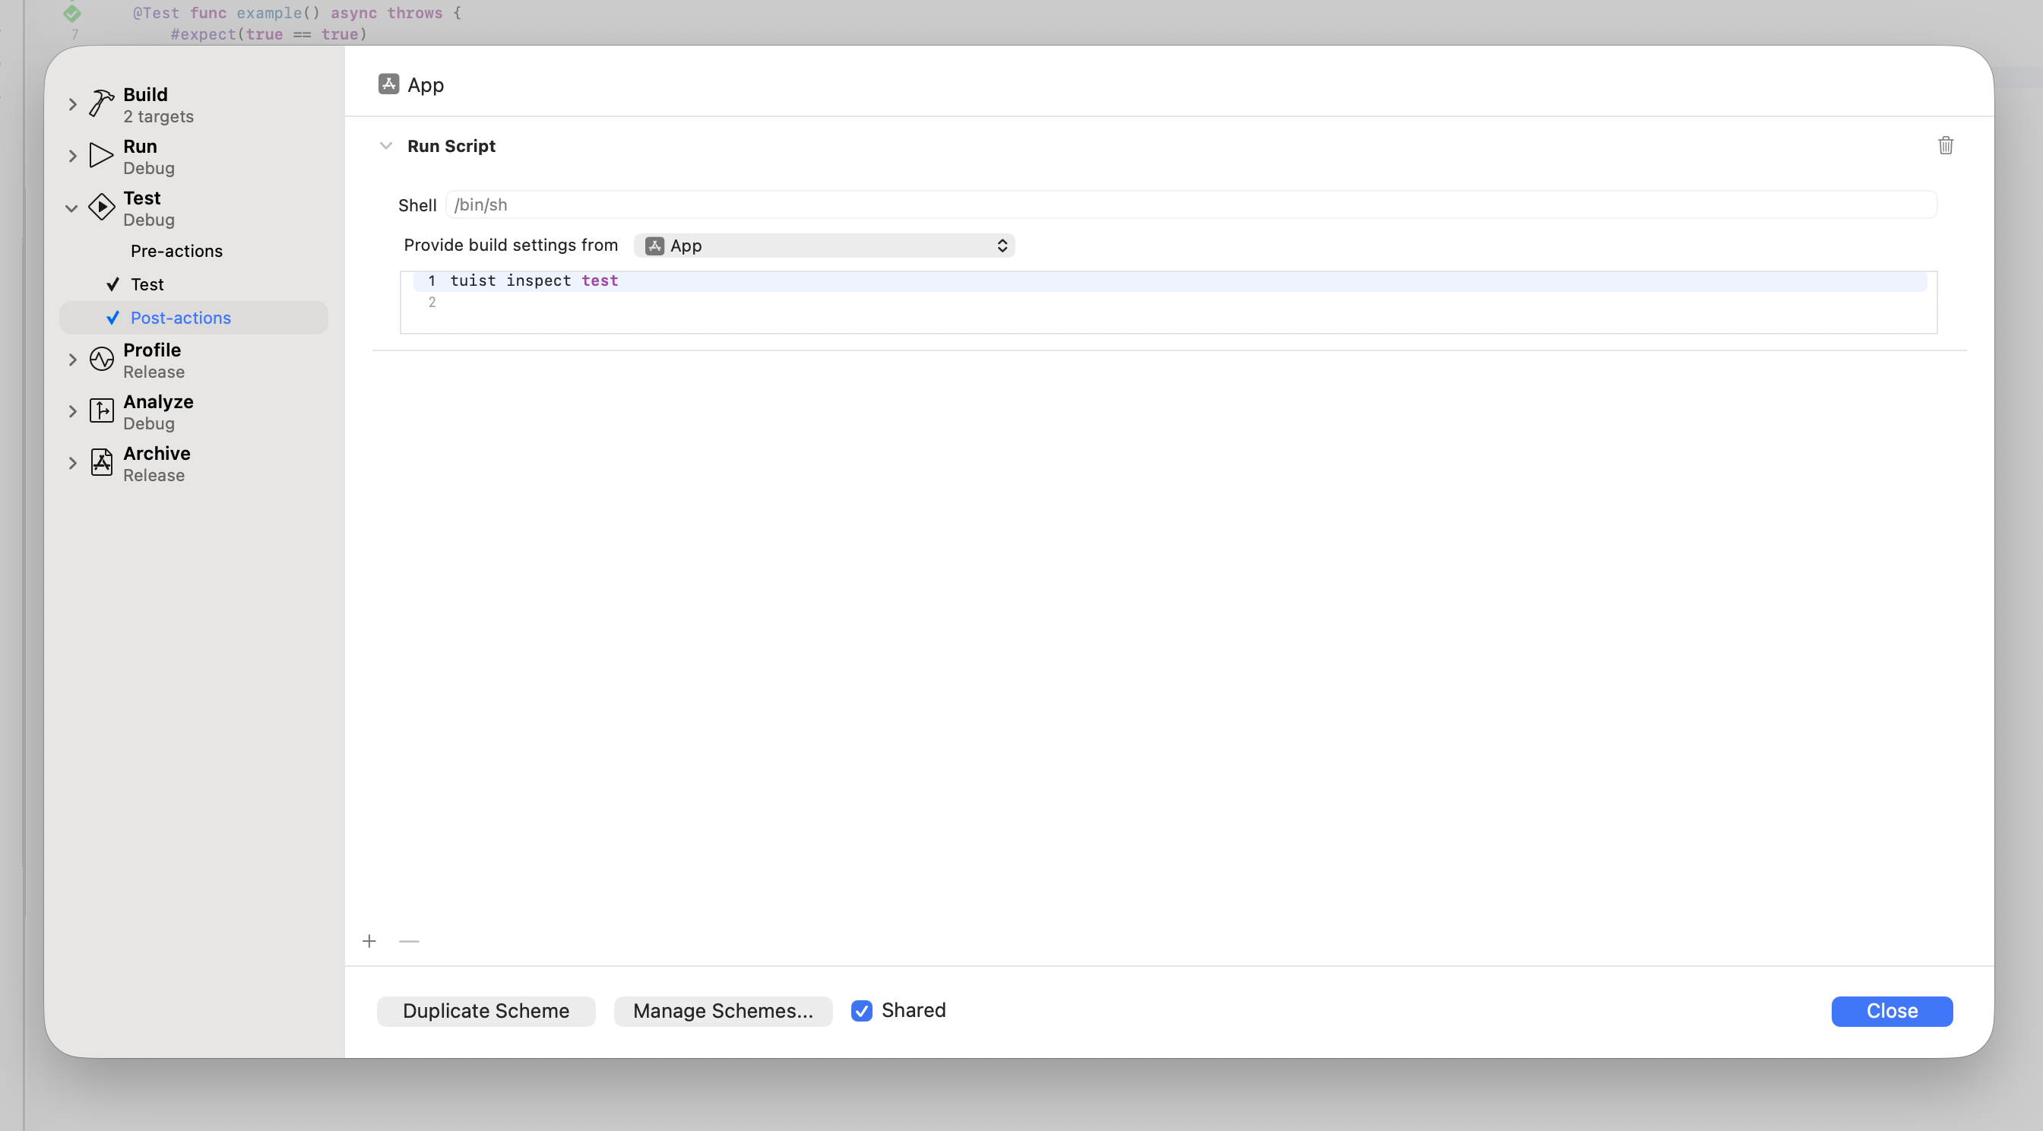Toggle the Shared checkbox
The width and height of the screenshot is (2043, 1131).
pos(861,1010)
